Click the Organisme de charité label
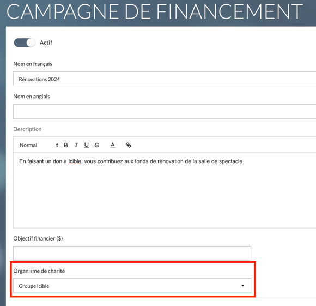Screen dimensions: 316x306 pyautogui.click(x=39, y=271)
